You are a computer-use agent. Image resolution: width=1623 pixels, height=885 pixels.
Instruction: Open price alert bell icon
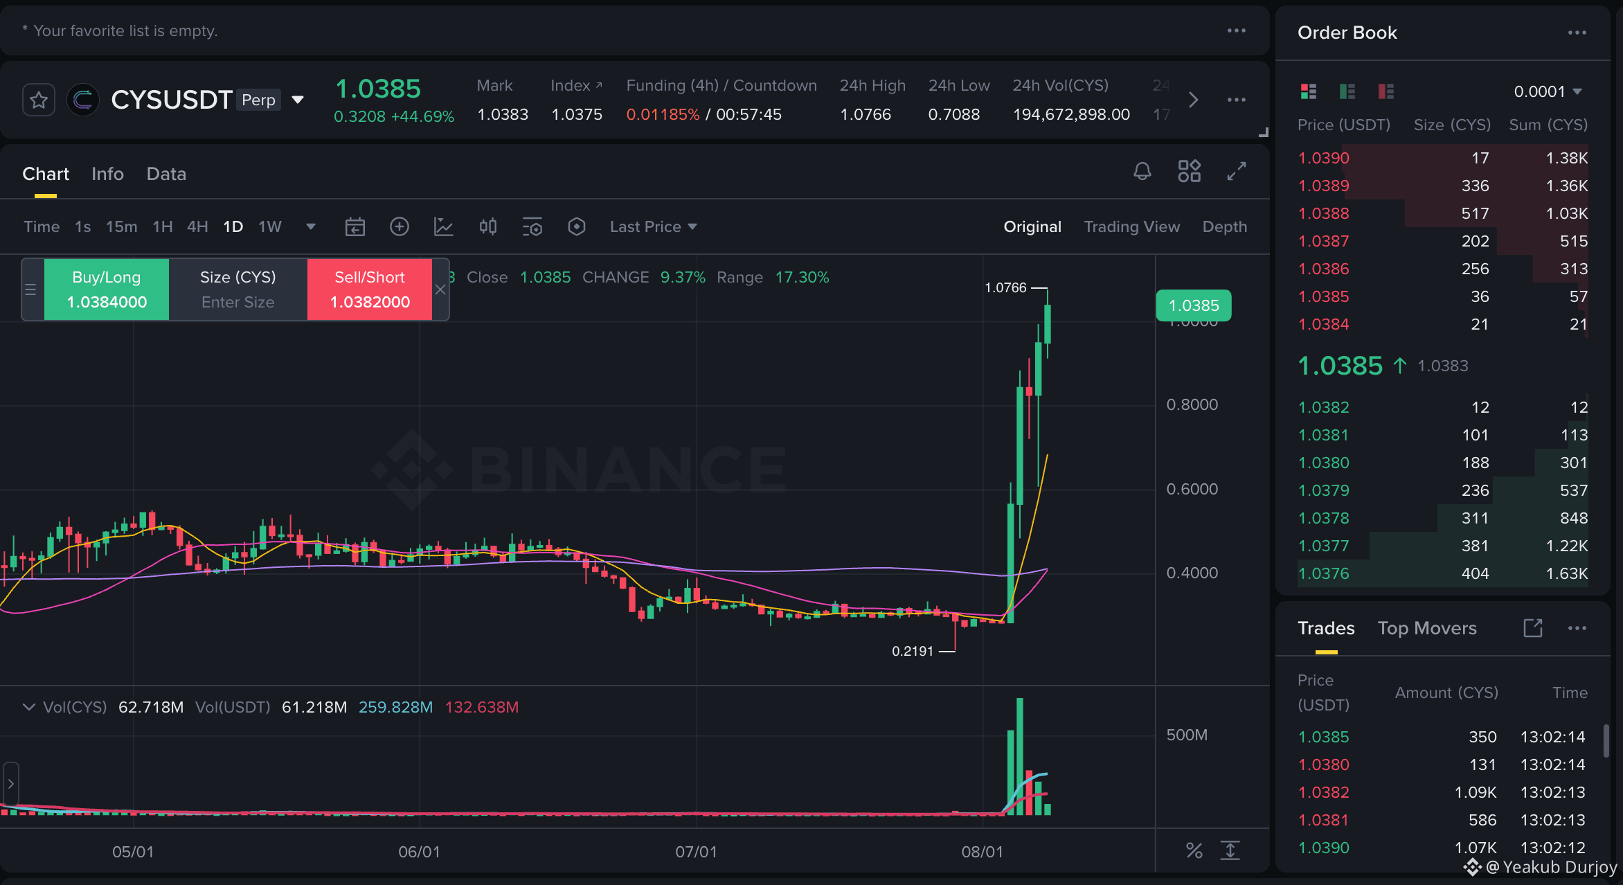[1142, 171]
